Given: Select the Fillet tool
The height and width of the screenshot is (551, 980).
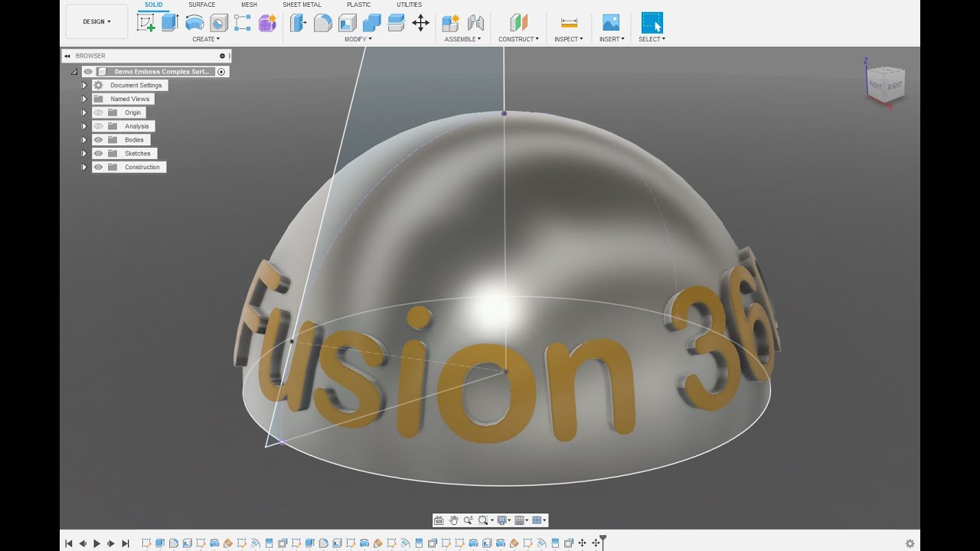Looking at the screenshot, I should tap(323, 23).
